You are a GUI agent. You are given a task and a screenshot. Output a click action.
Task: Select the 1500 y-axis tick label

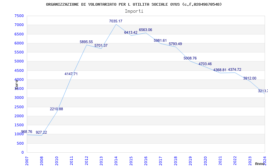pyautogui.click(x=19, y=125)
